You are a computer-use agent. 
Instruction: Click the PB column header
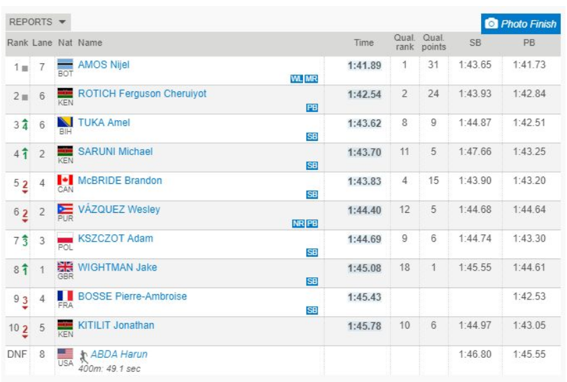pos(529,43)
